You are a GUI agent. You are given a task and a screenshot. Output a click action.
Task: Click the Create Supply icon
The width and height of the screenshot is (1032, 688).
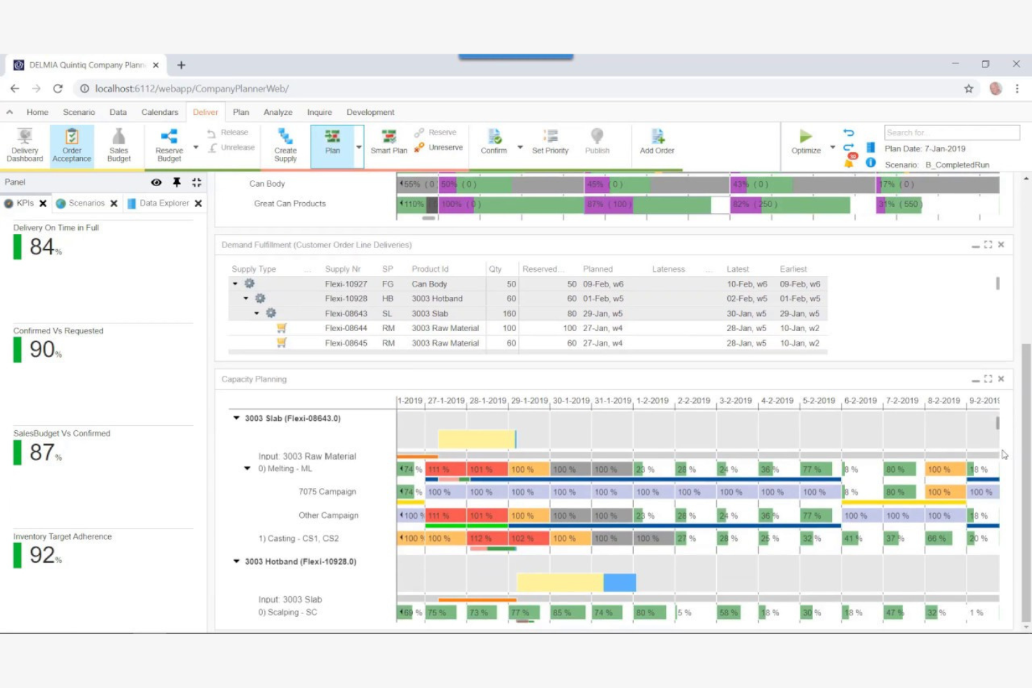pyautogui.click(x=284, y=144)
